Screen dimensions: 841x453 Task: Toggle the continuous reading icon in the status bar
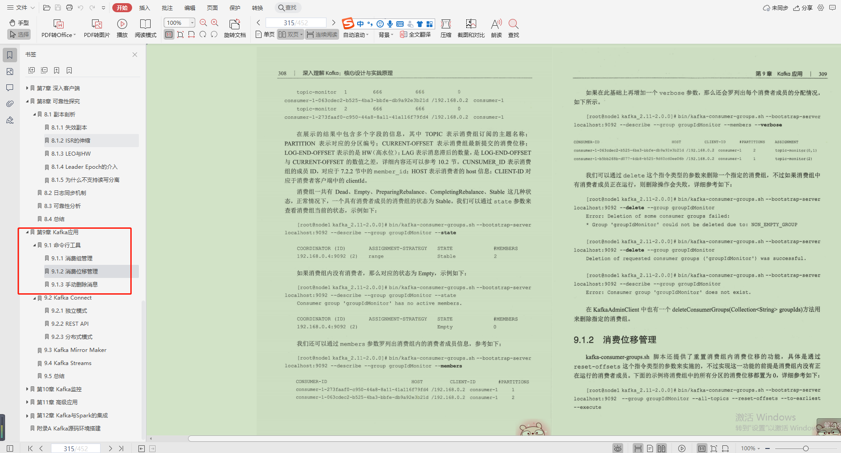638,448
